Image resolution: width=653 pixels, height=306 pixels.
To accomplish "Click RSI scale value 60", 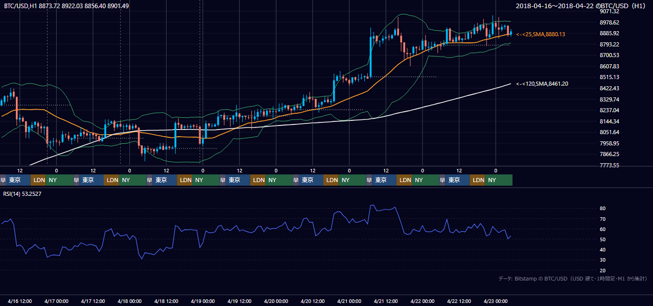I will [x=603, y=229].
